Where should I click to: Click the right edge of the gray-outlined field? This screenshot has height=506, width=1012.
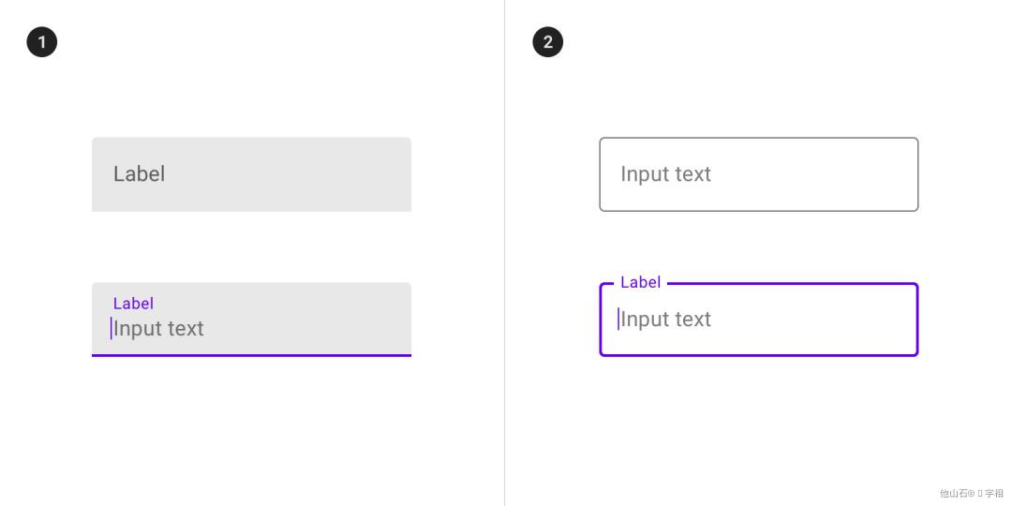pyautogui.click(x=917, y=174)
